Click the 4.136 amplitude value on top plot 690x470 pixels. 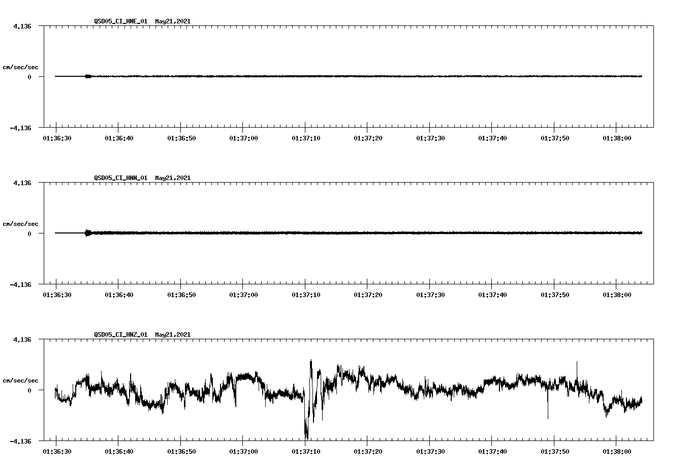click(23, 25)
